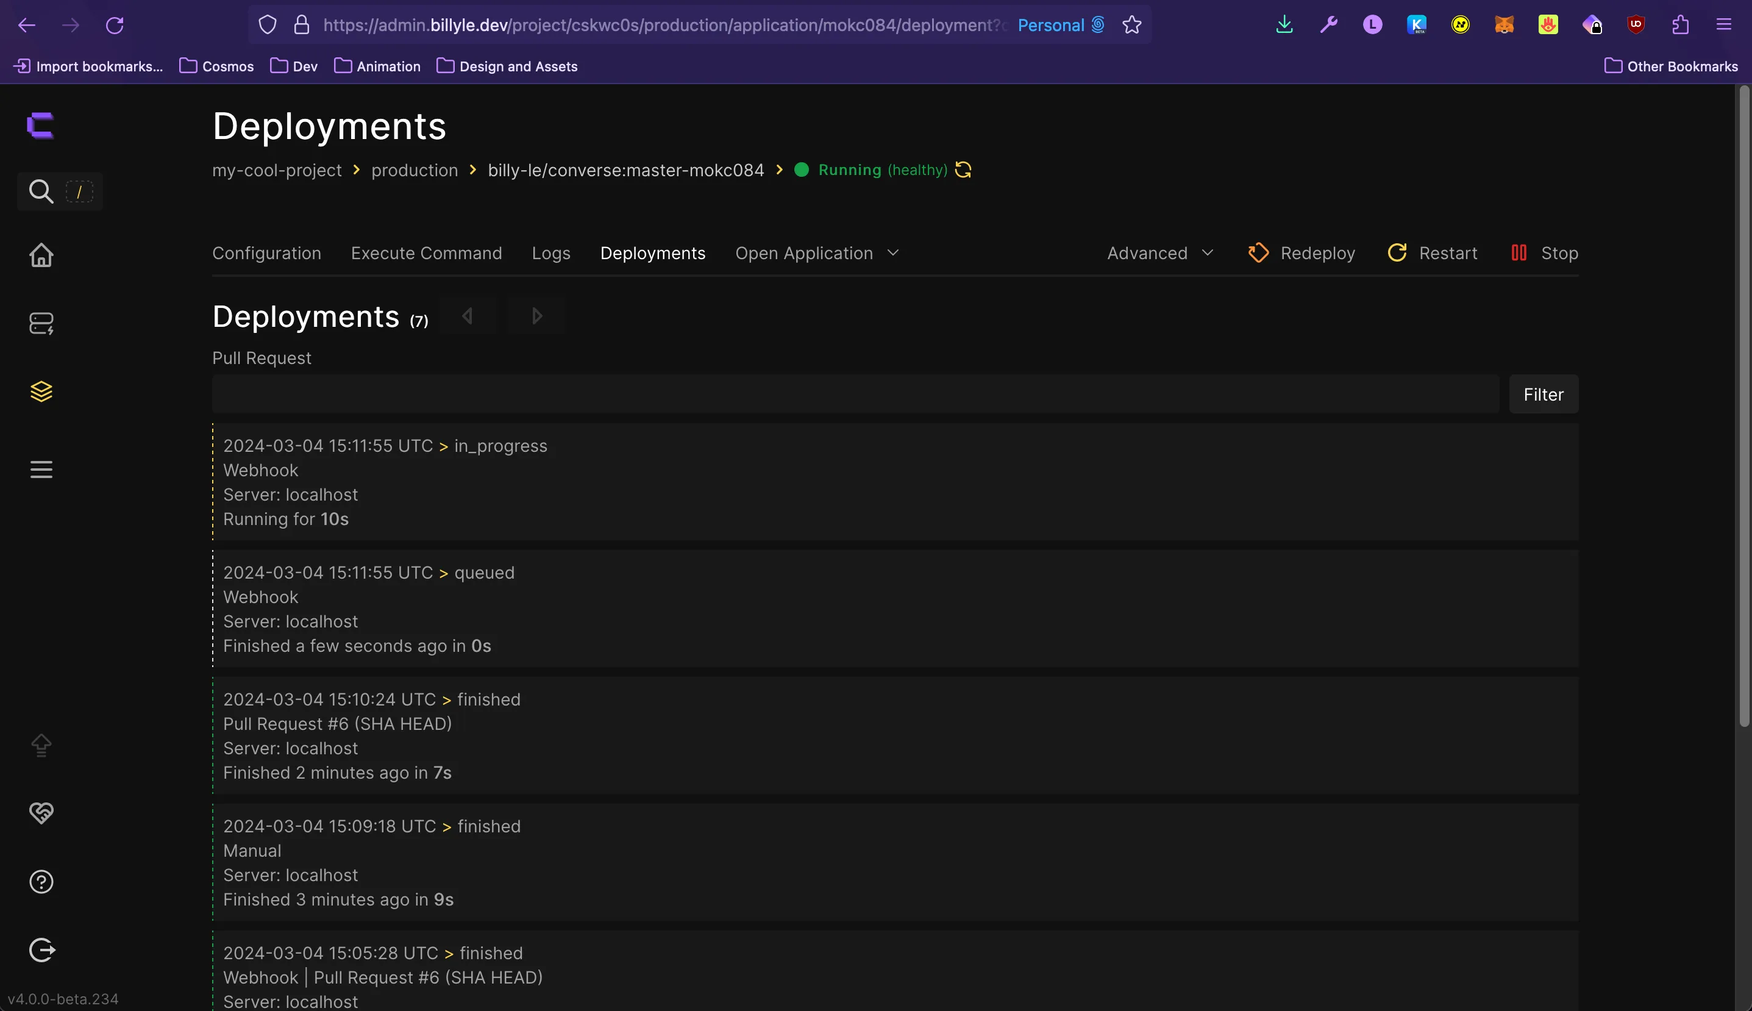Switch to the Execute Command tab
1752x1011 pixels.
click(x=426, y=254)
